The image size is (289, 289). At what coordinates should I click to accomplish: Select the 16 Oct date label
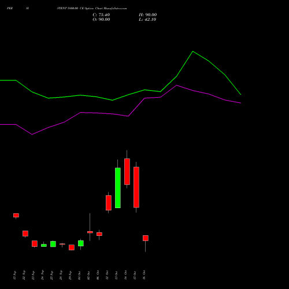(x=144, y=275)
